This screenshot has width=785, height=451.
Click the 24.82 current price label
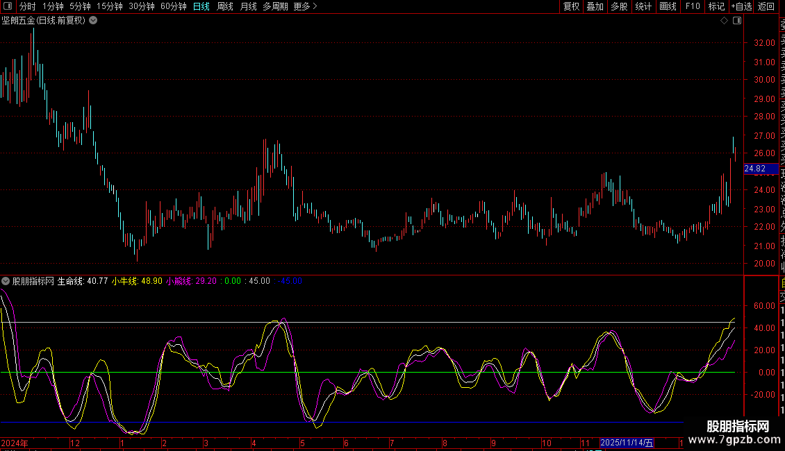(x=754, y=169)
